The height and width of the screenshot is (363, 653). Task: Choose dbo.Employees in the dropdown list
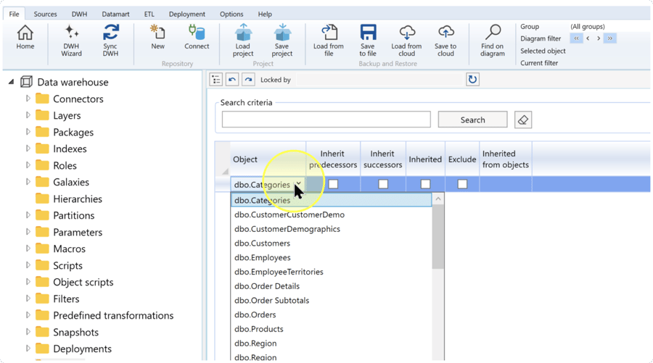pos(332,257)
